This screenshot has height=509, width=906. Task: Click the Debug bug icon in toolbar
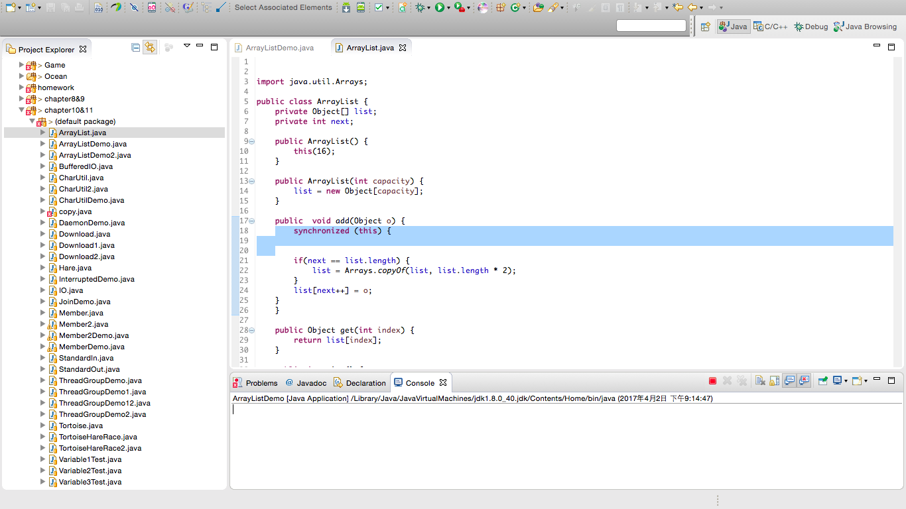[420, 7]
